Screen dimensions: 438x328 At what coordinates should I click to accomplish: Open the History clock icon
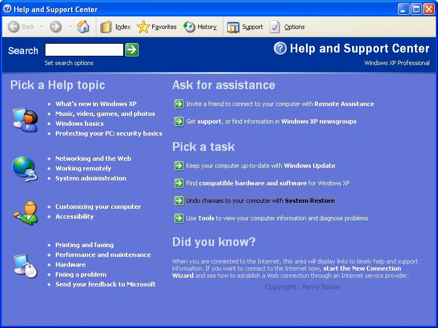[189, 27]
